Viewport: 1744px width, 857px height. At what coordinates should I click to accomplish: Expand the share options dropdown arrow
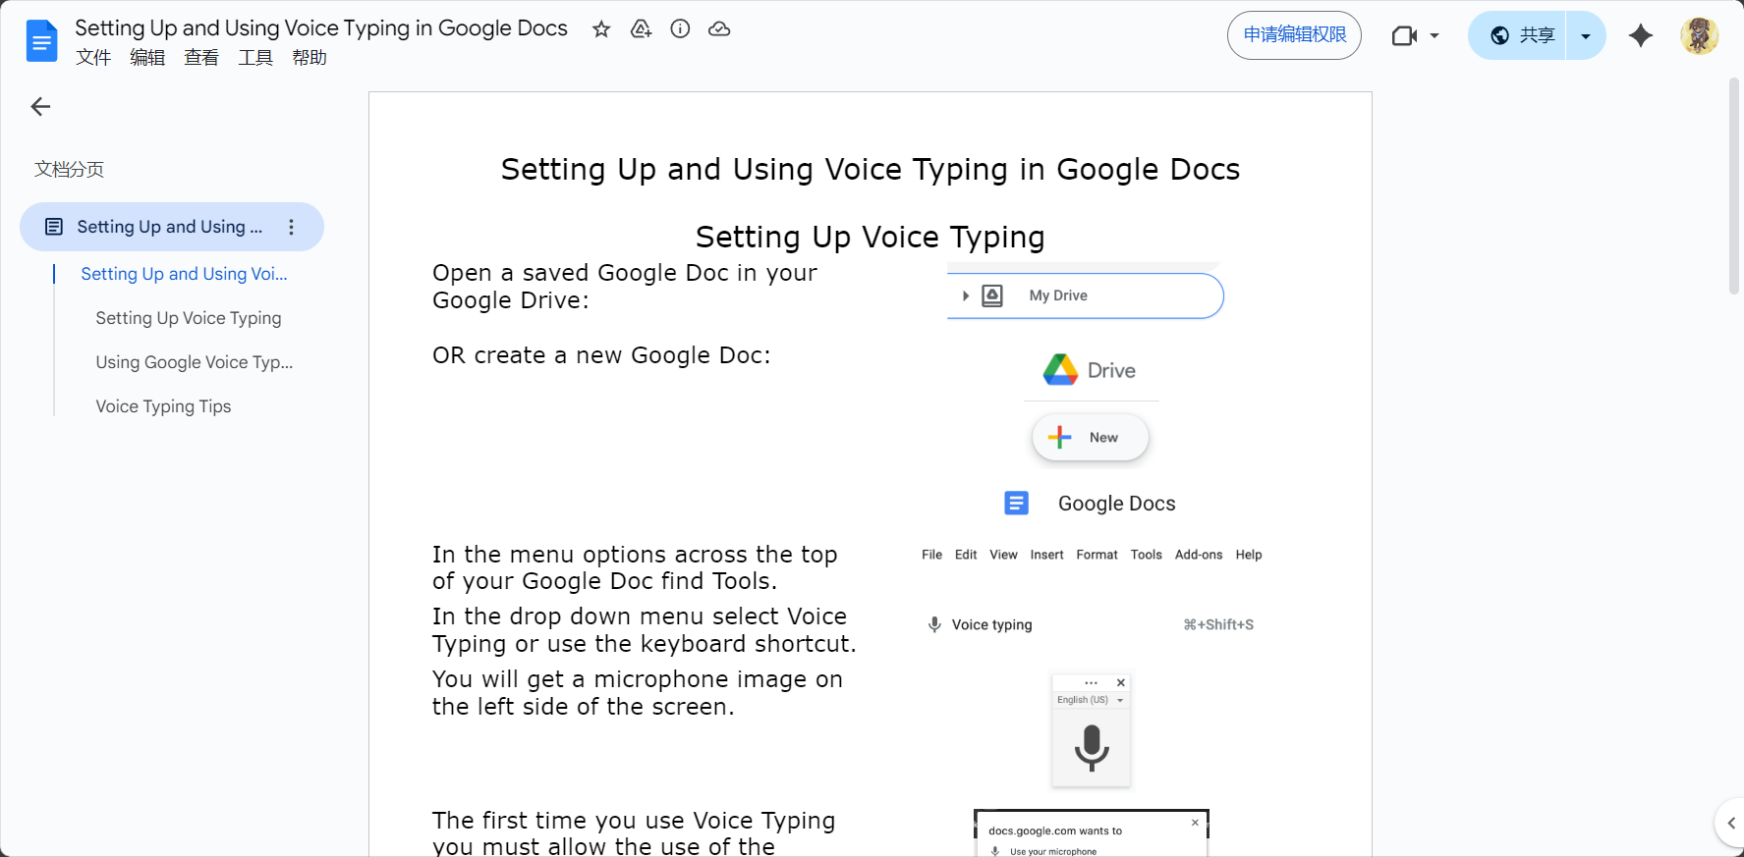tap(1586, 36)
